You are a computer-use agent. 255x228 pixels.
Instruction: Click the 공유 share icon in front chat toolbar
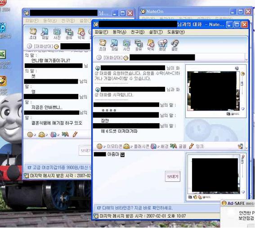(x=139, y=45)
